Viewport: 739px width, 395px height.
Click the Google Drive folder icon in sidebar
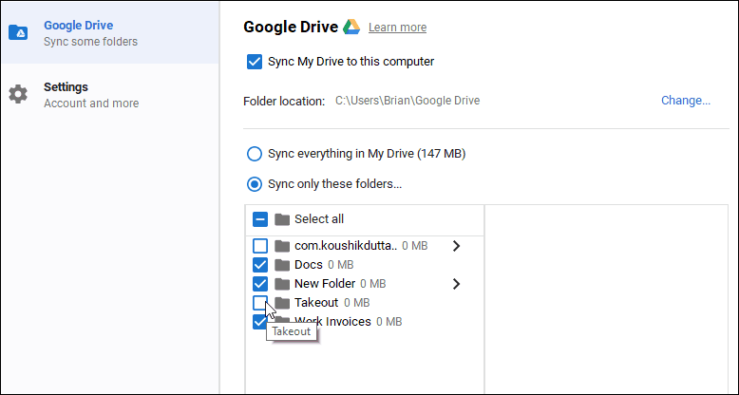click(x=18, y=32)
